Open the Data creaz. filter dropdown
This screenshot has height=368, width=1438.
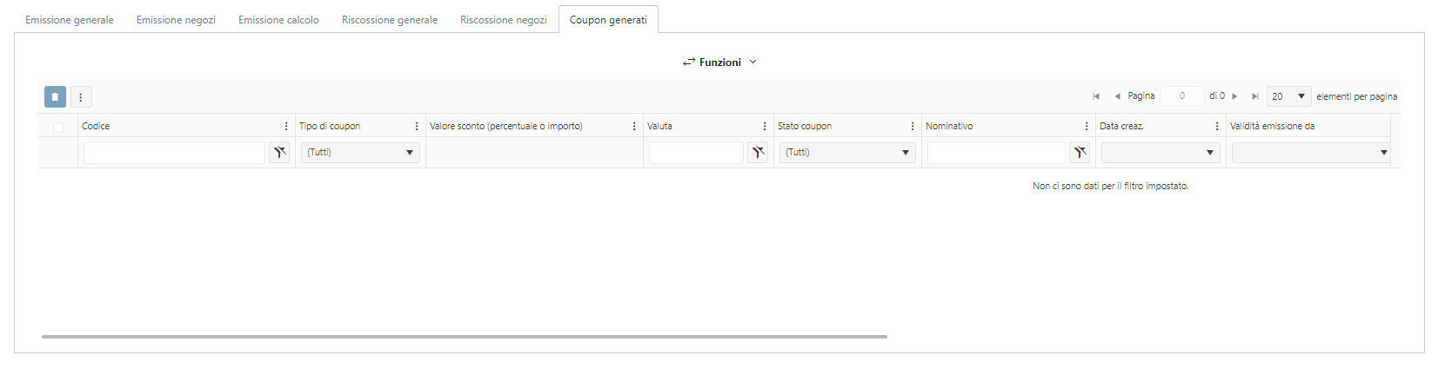coord(1209,153)
